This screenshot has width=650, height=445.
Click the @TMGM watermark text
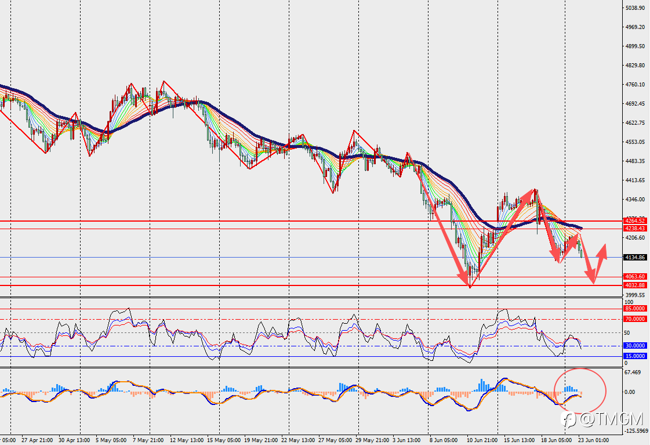click(x=611, y=419)
